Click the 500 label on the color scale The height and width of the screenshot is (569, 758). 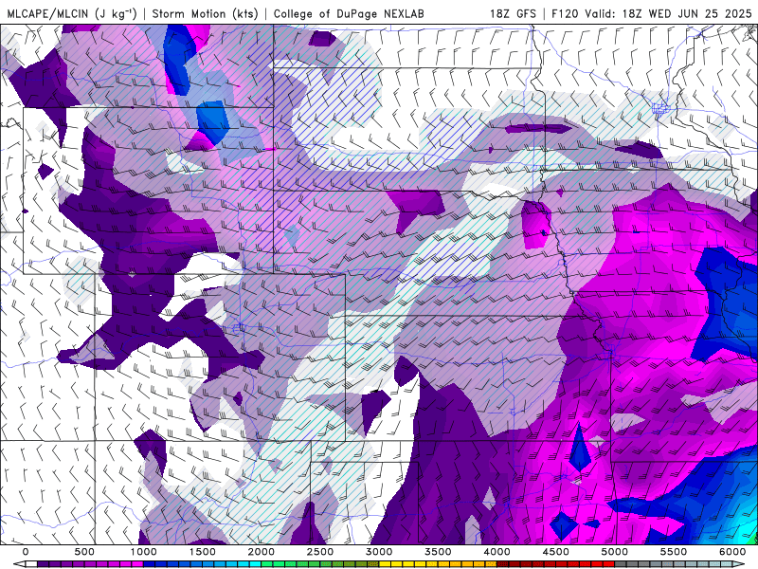pos(84,552)
